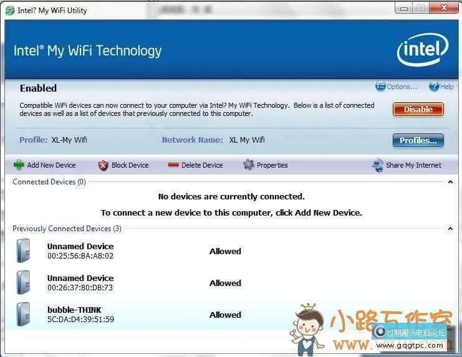Image resolution: width=462 pixels, height=357 pixels.
Task: Click the Block Device shield icon
Action: [103, 165]
